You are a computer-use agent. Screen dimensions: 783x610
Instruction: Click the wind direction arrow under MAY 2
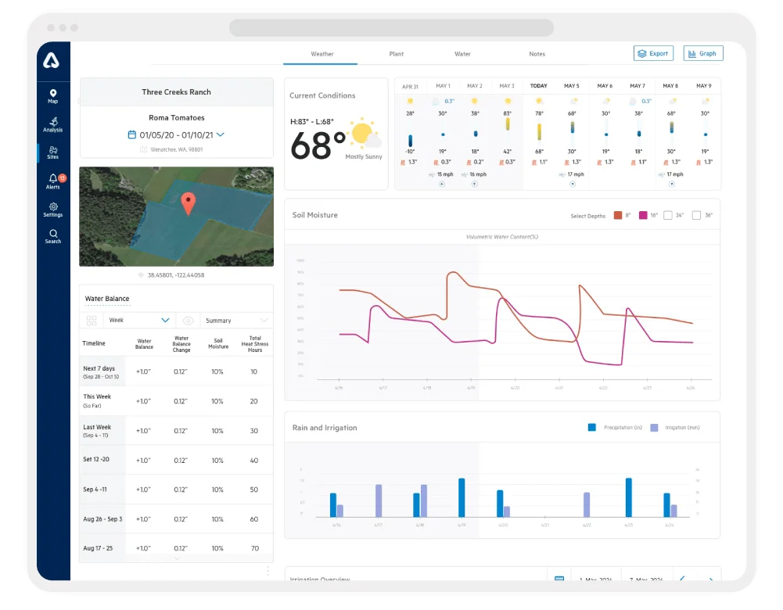474,185
